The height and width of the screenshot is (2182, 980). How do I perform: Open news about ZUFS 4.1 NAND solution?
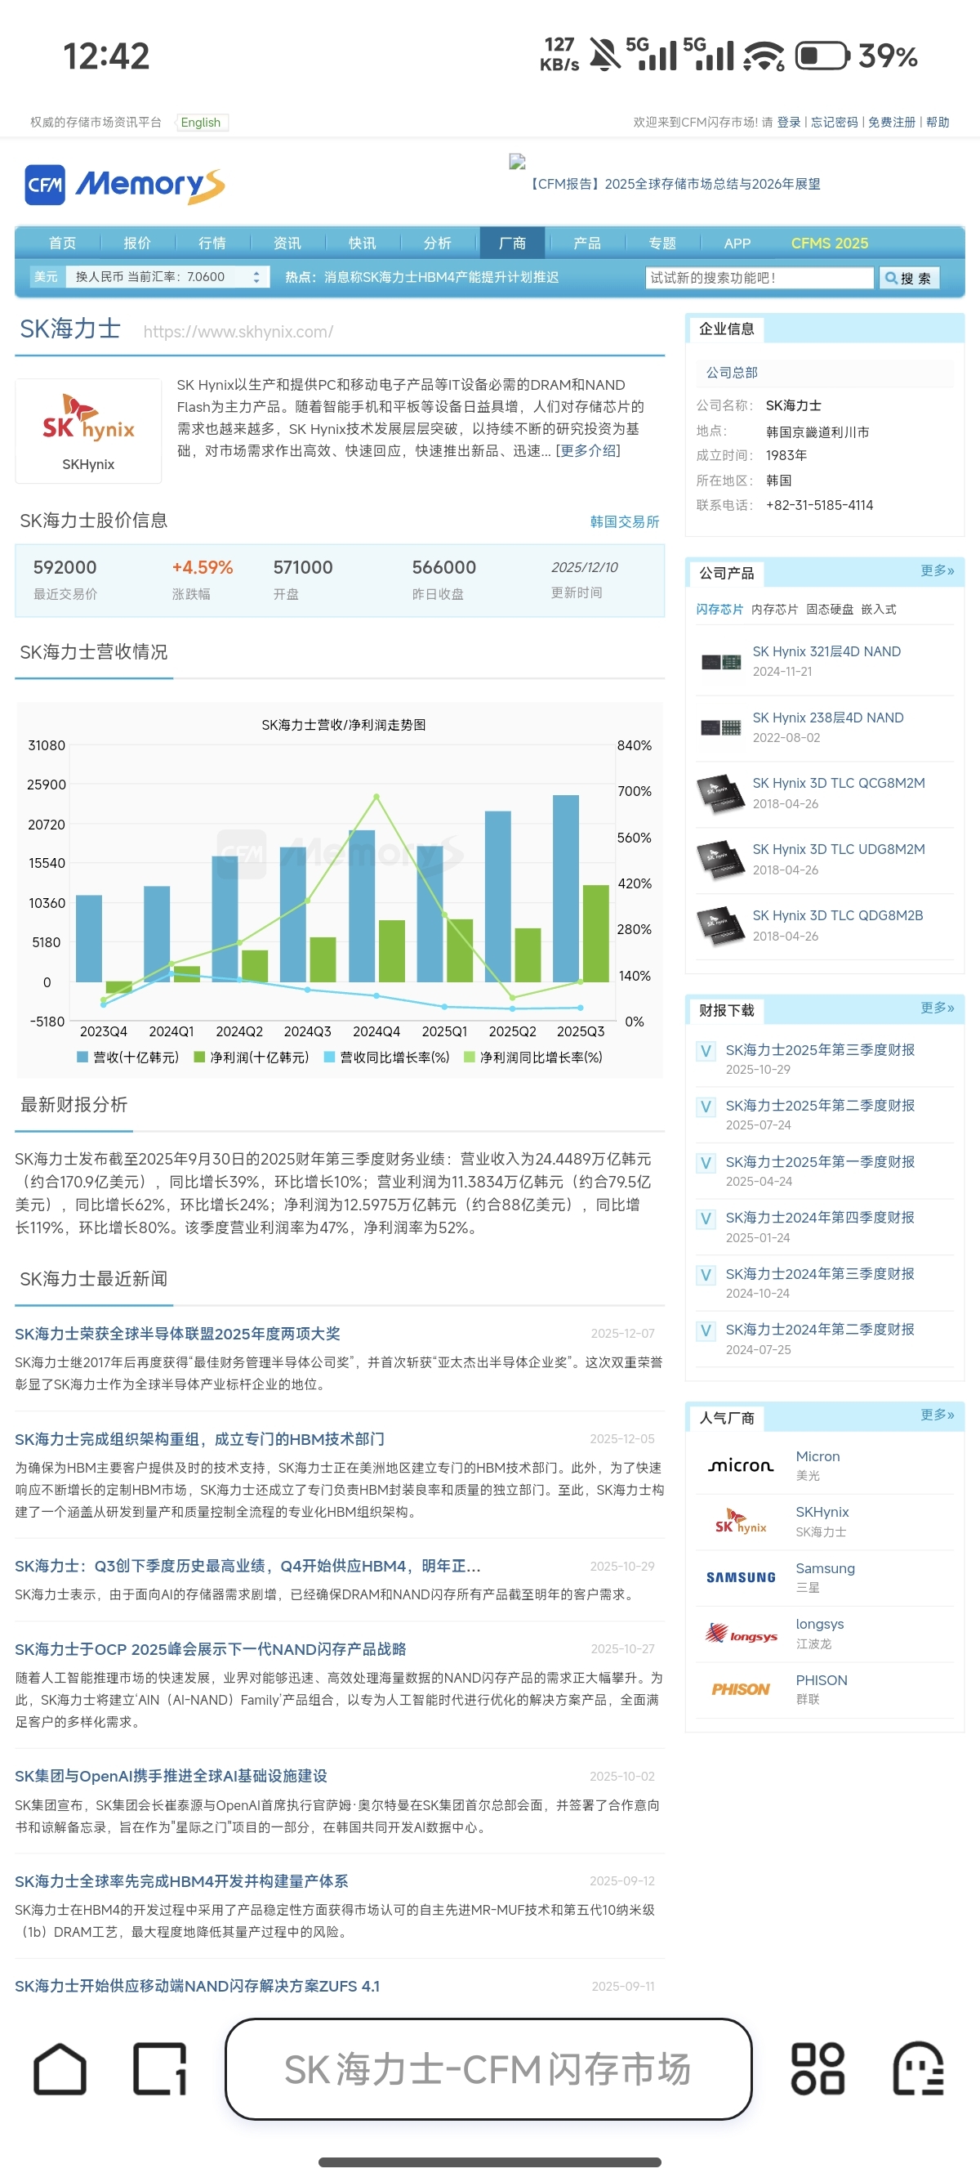[197, 1987]
